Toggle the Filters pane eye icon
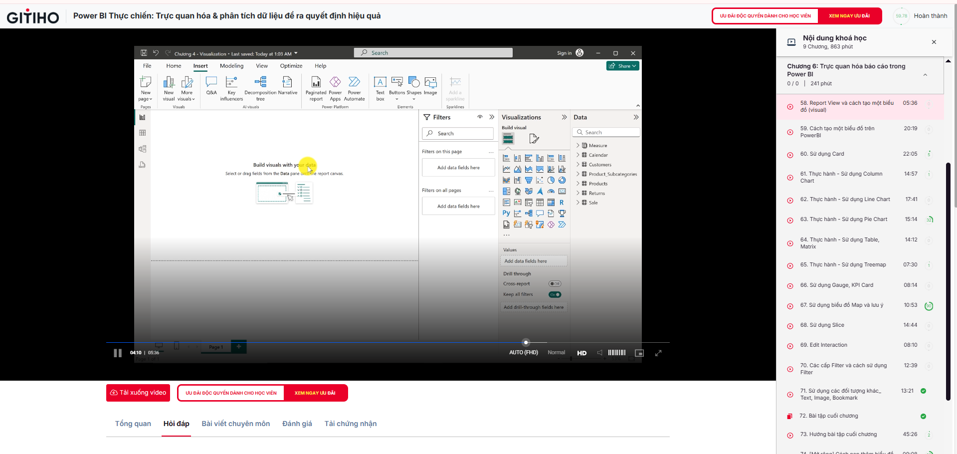The height and width of the screenshot is (454, 957). click(x=480, y=117)
